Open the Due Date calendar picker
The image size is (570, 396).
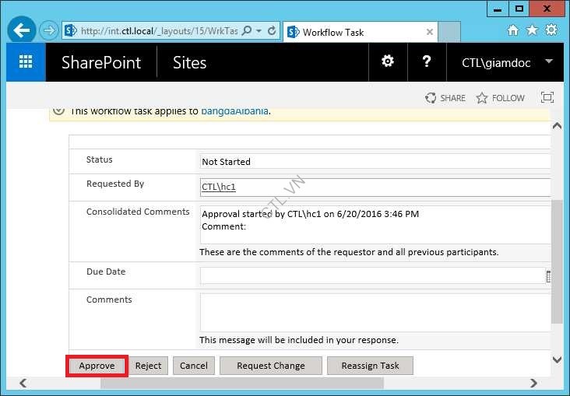(x=547, y=276)
